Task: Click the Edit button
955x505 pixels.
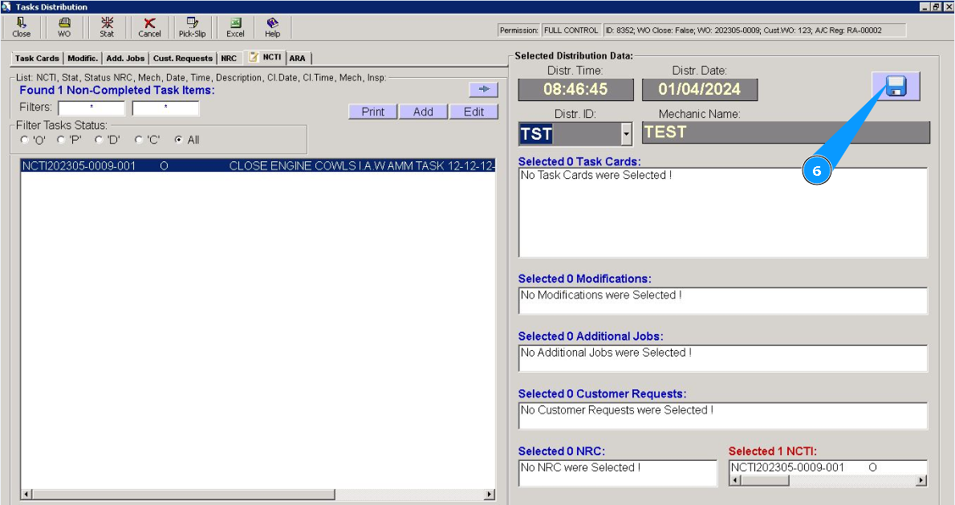Action: tap(473, 112)
